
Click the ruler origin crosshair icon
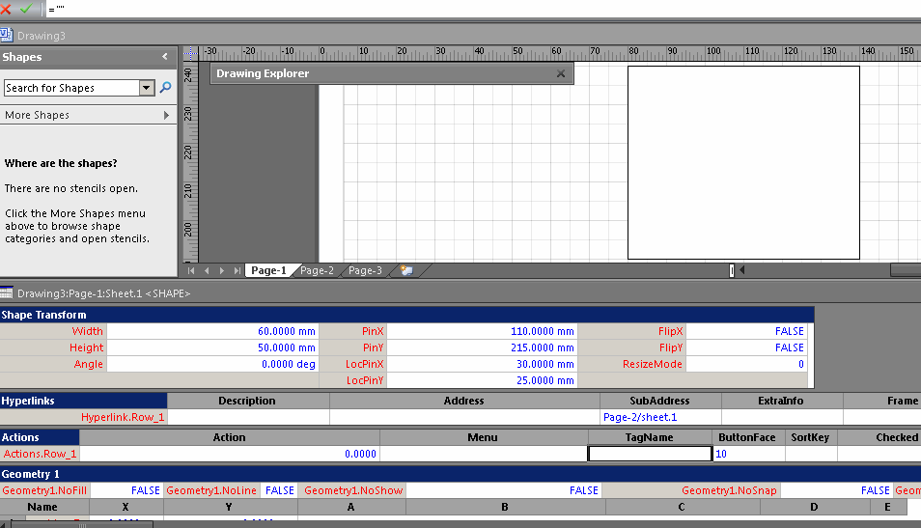[191, 53]
